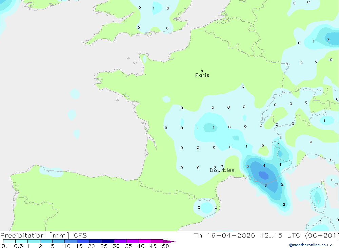Click the GFS model label
Image resolution: width=339 pixels, height=248 pixels.
click(x=80, y=235)
